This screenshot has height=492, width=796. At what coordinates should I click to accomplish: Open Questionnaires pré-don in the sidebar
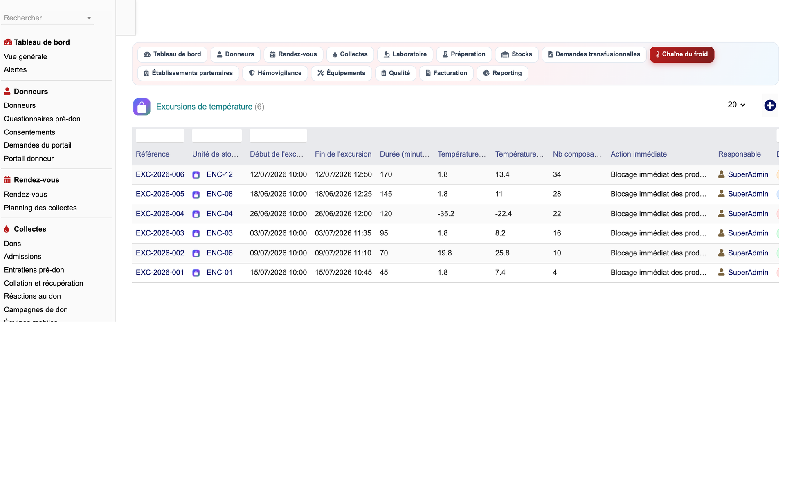pos(42,119)
